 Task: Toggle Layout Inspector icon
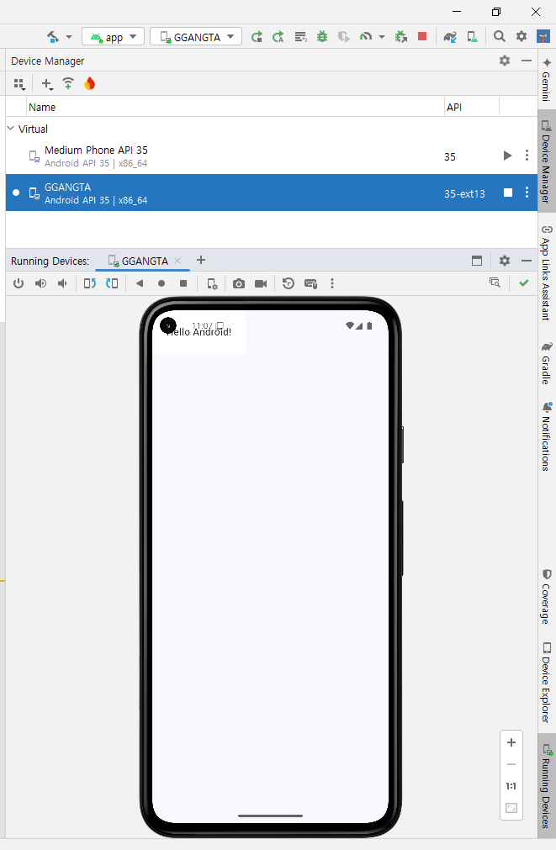coord(495,282)
